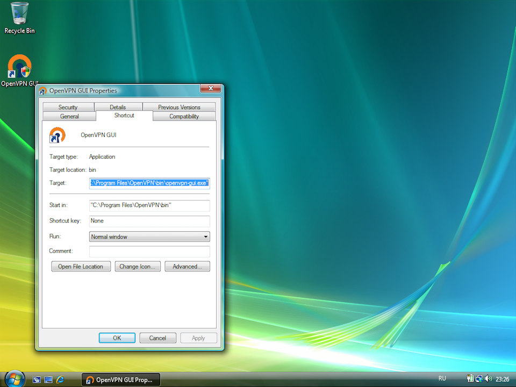Open the Recycle Bin desktop icon
The image size is (516, 387).
pos(19,18)
